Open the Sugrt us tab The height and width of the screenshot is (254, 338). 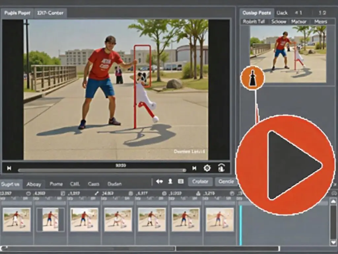pos(10,184)
